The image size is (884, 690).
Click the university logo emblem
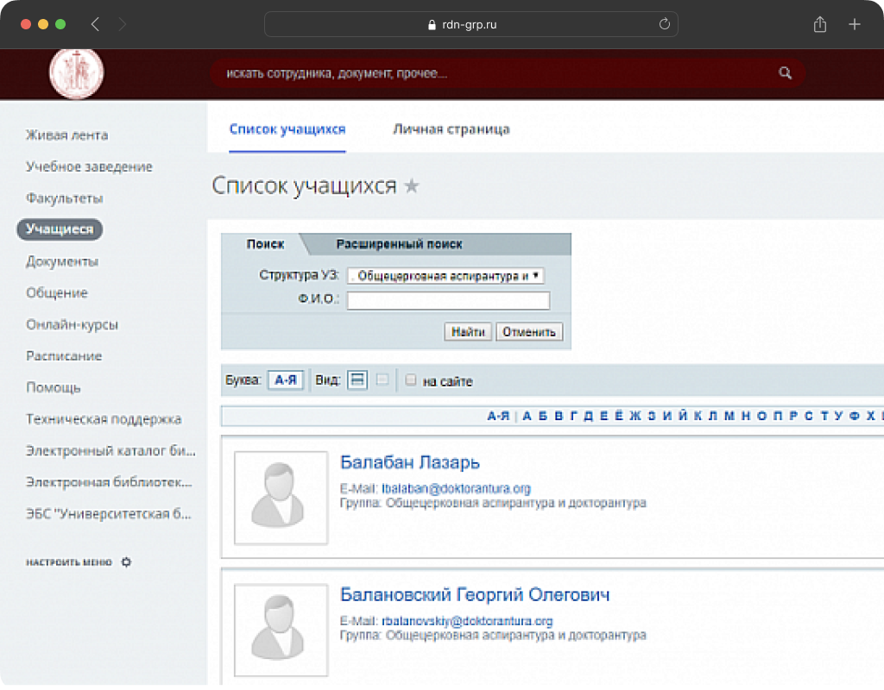[x=76, y=73]
